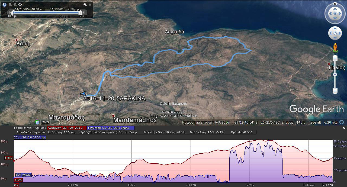This screenshot has width=347, height=187.
Task: Move right with the hand joystick
Action: [340, 33]
